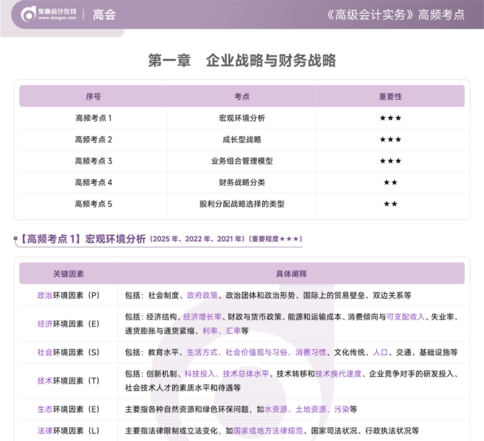Click the 高会 label in header
484x441 pixels.
(x=104, y=15)
